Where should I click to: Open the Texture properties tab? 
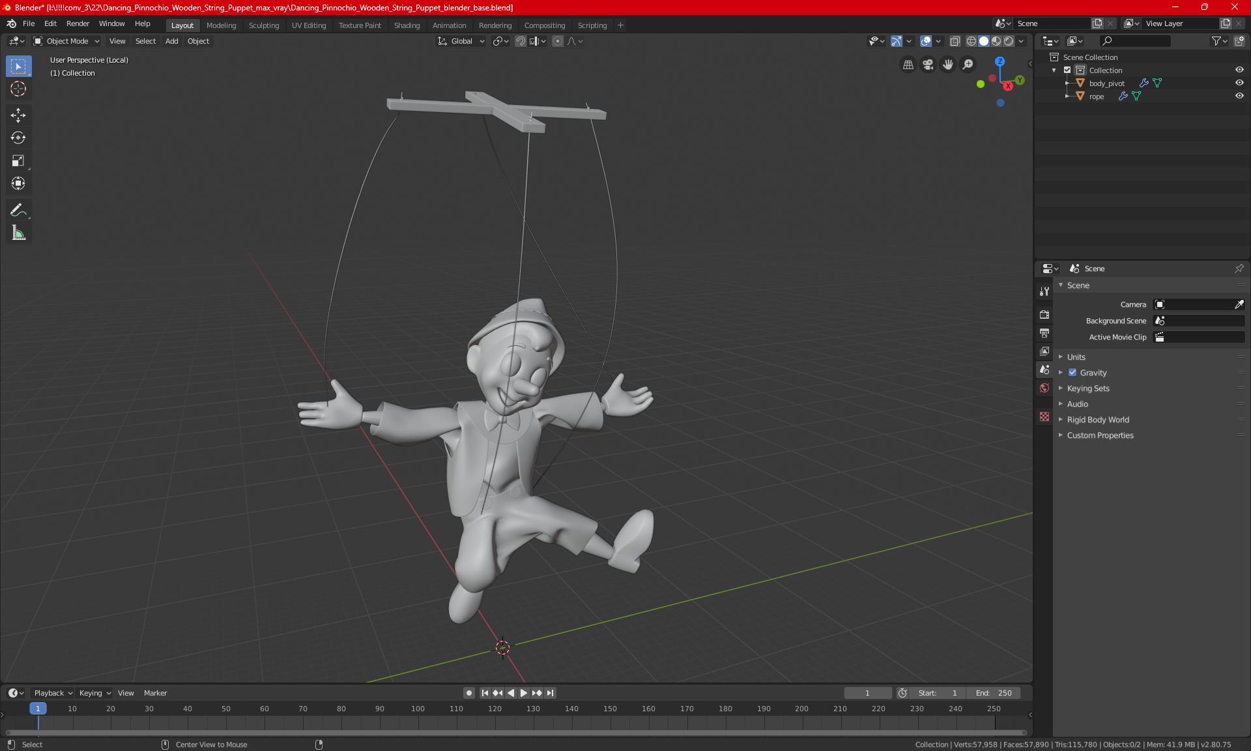click(x=1044, y=417)
